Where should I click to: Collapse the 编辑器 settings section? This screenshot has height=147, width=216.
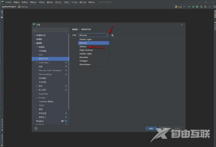[x=34, y=43]
